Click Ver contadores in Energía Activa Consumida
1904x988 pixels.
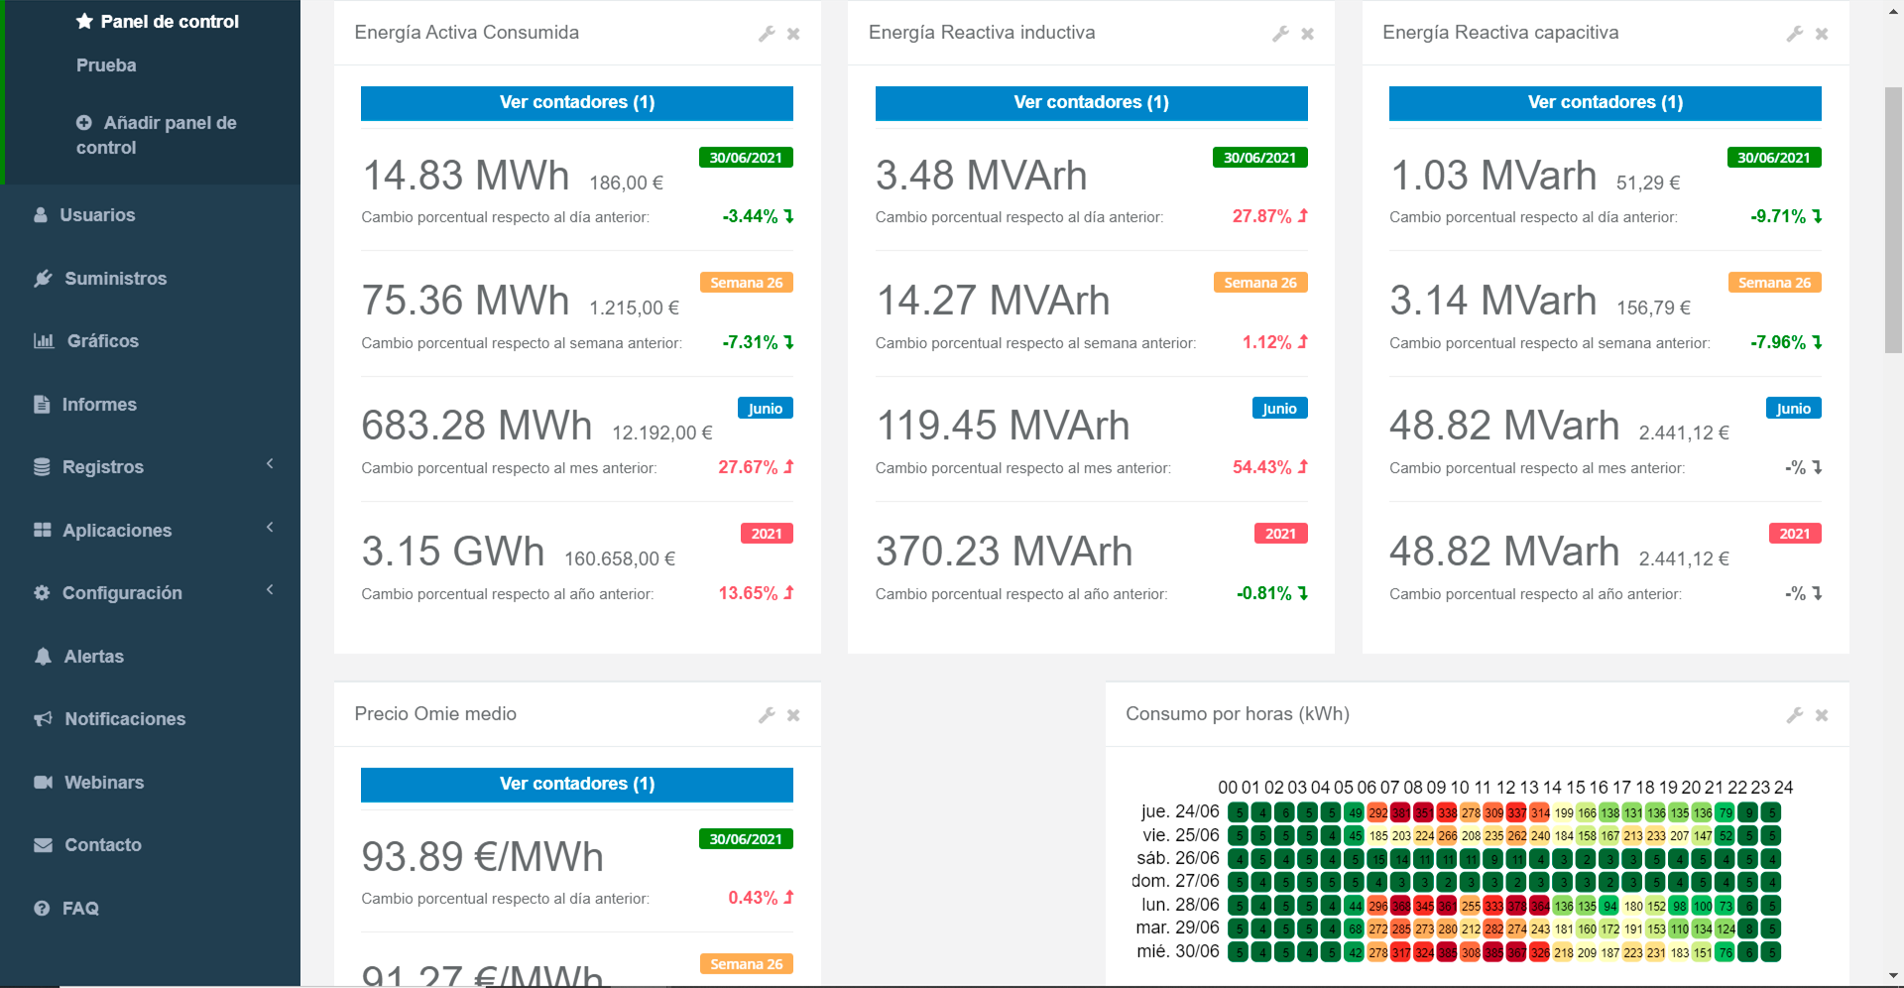coord(577,103)
